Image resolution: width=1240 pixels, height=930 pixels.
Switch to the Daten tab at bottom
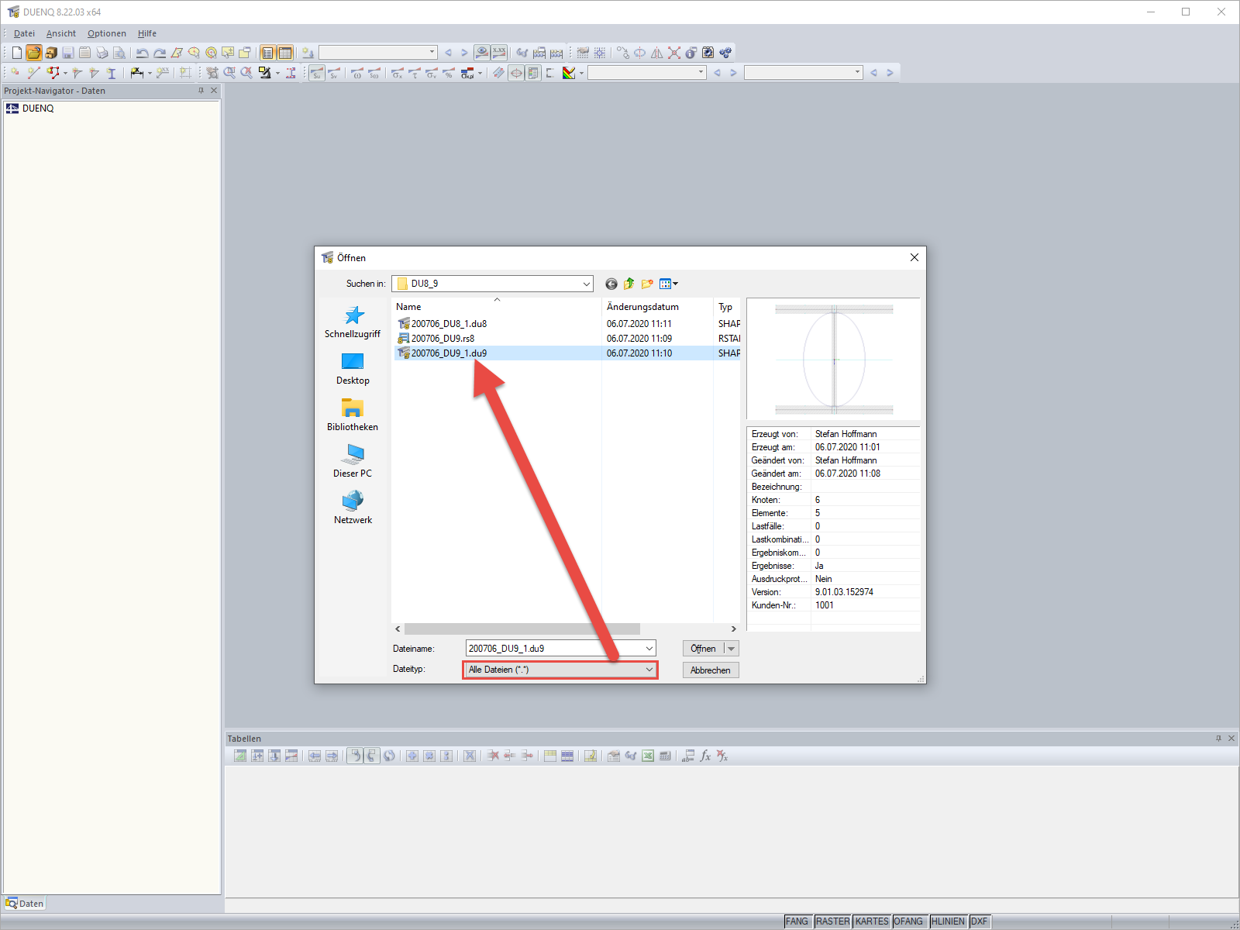25,904
